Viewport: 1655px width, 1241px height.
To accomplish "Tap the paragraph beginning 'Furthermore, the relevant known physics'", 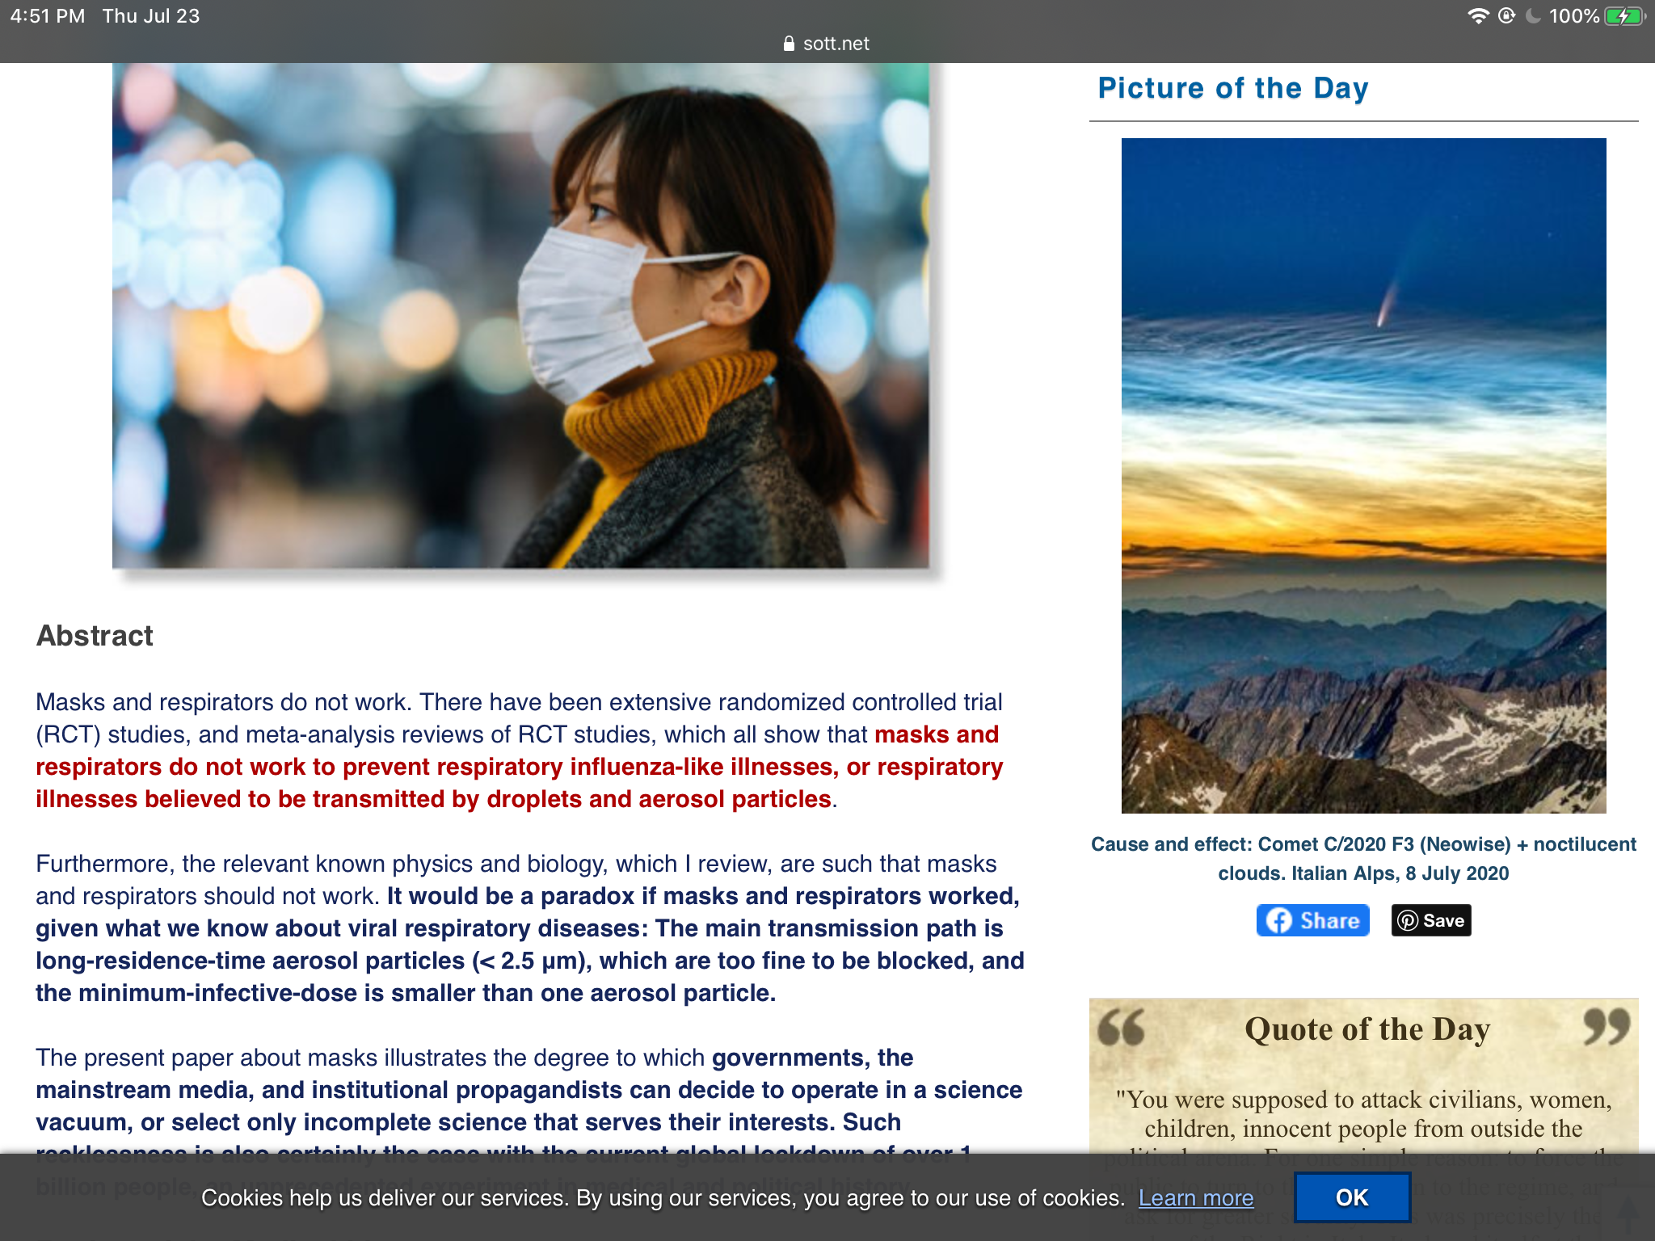I will 529,928.
